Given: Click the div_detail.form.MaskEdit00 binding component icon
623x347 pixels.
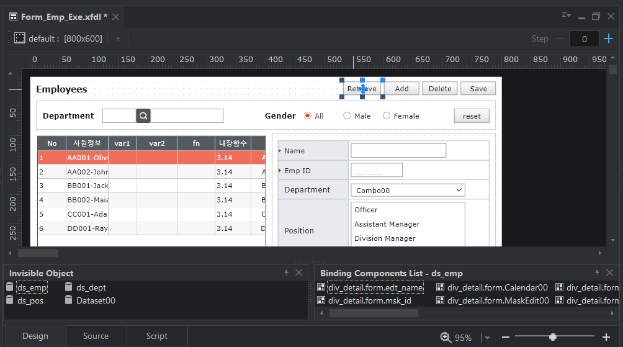Looking at the screenshot, I should point(440,300).
